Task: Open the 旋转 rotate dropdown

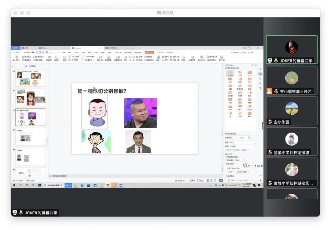Action: point(158,58)
